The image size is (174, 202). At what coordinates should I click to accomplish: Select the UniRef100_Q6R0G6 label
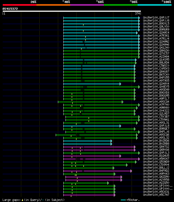click(x=156, y=150)
